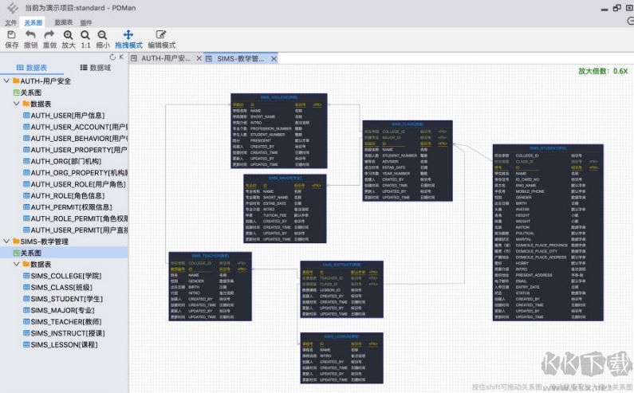Viewport: 634px width, 393px height.
Task: Collapse the AUTH-用户安全 module node
Action: point(7,81)
